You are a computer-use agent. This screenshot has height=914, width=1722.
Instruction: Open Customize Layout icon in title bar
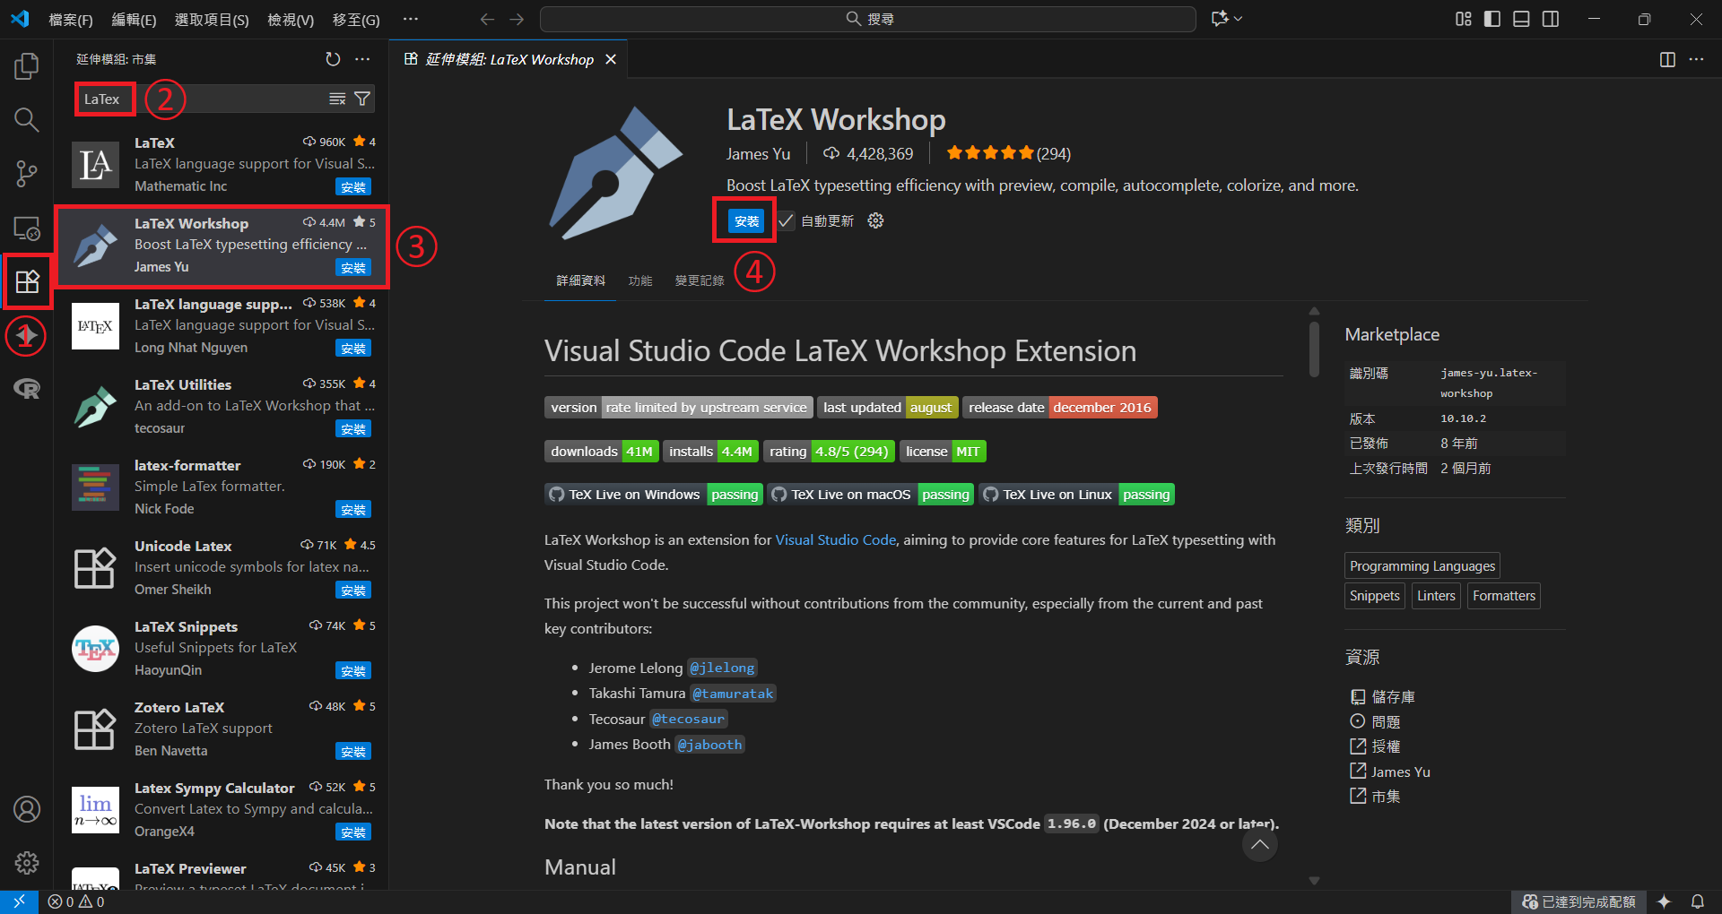1464,19
